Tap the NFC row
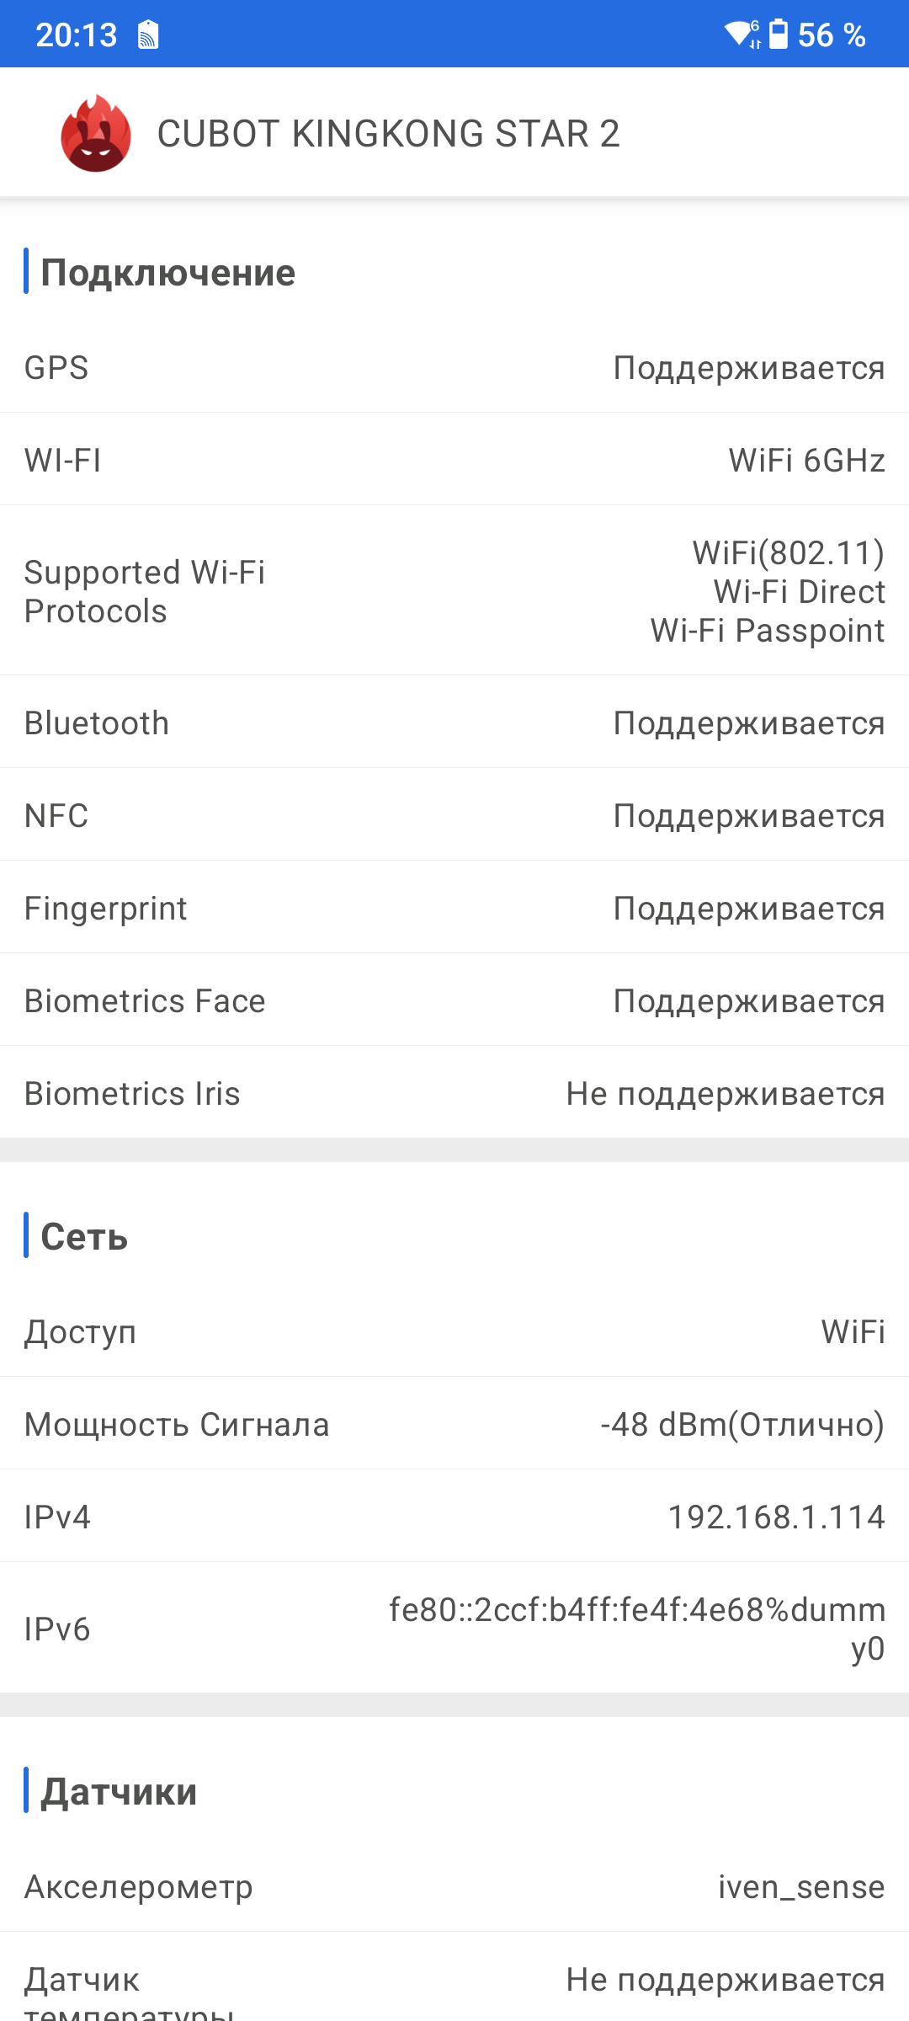This screenshot has width=909, height=2021. click(x=454, y=816)
